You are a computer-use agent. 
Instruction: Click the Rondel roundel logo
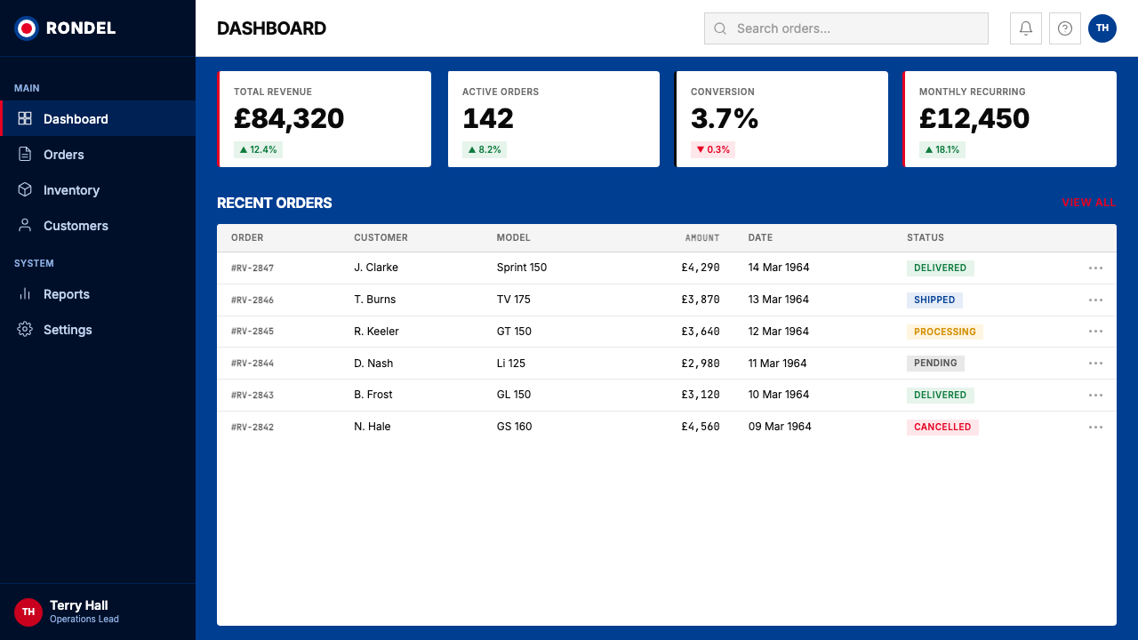point(27,28)
